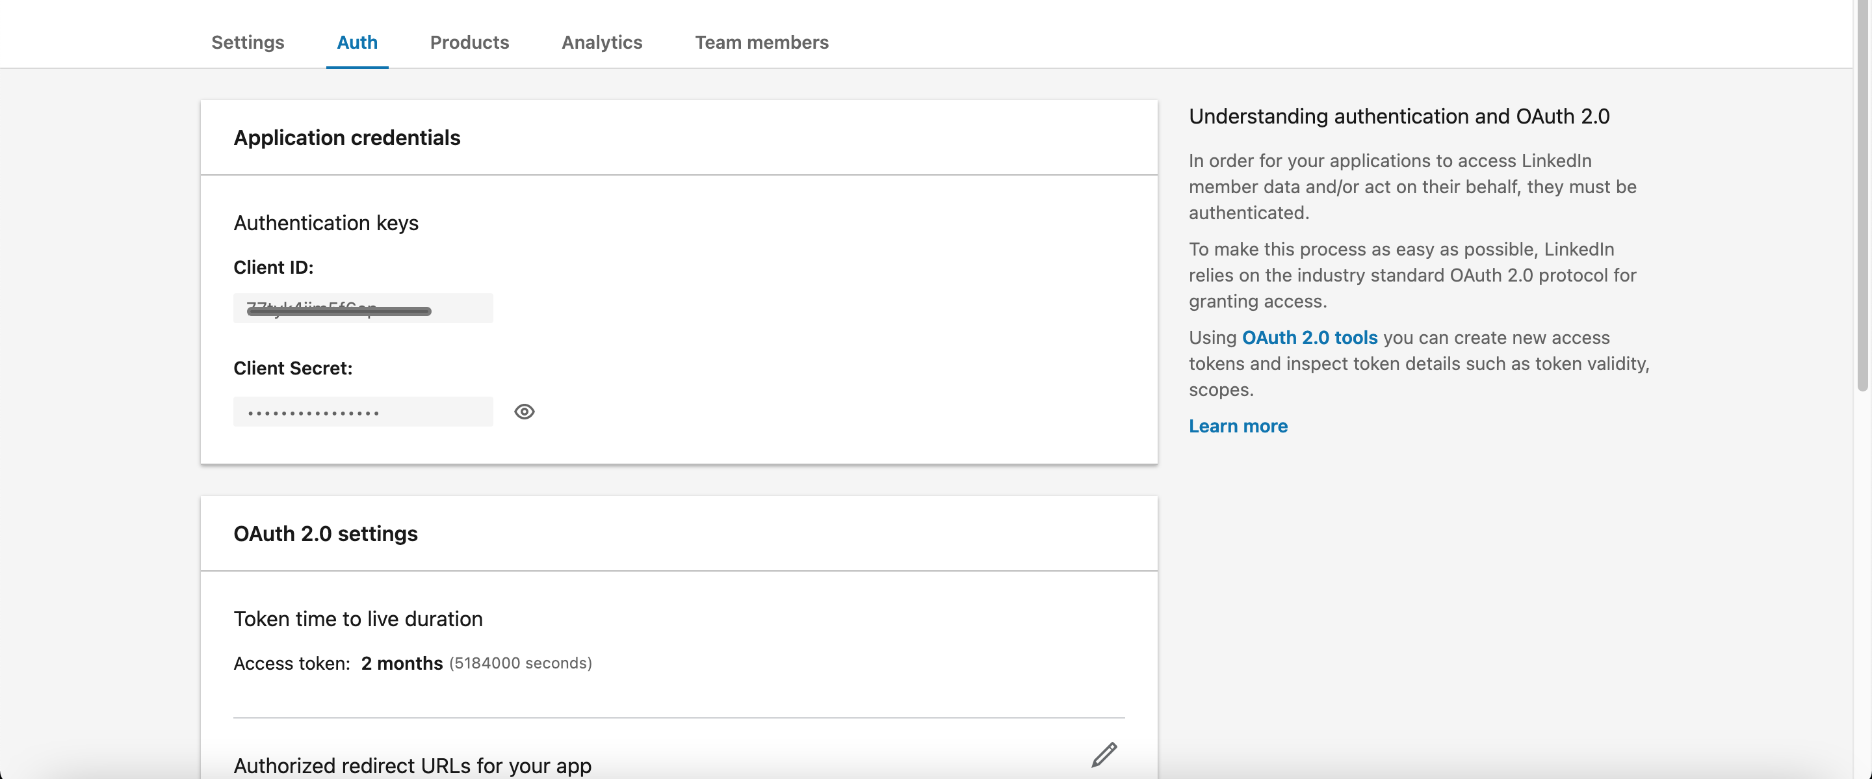Switch to the Team members tab
The width and height of the screenshot is (1872, 779).
coord(762,42)
